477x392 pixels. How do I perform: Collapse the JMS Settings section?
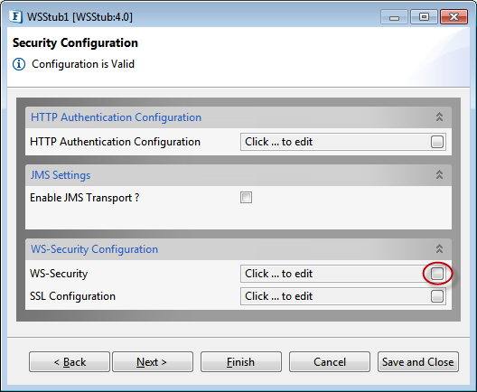(439, 175)
